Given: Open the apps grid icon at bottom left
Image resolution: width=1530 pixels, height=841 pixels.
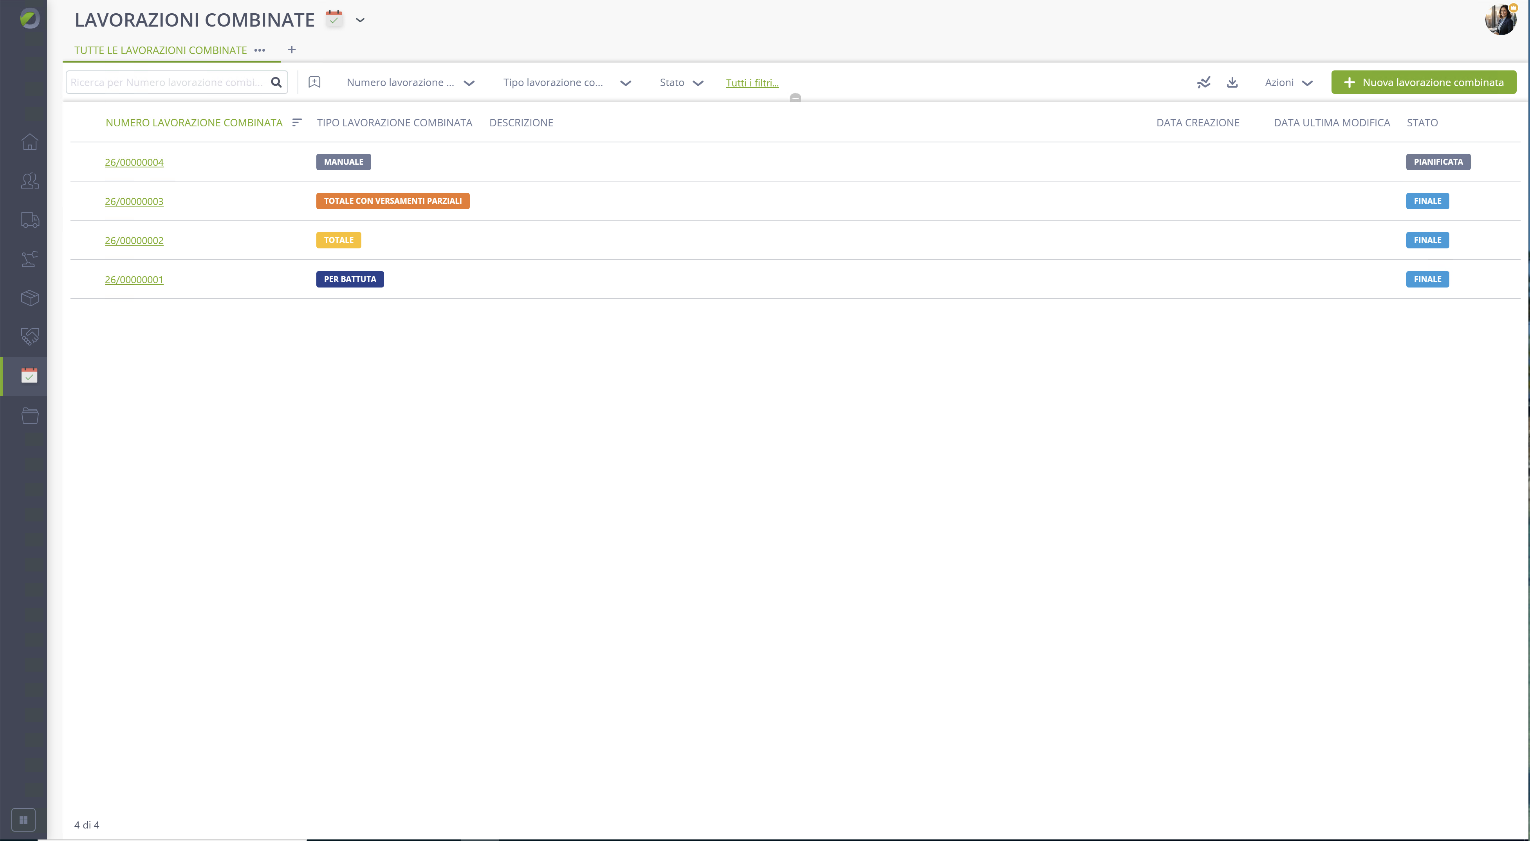Looking at the screenshot, I should click(24, 819).
